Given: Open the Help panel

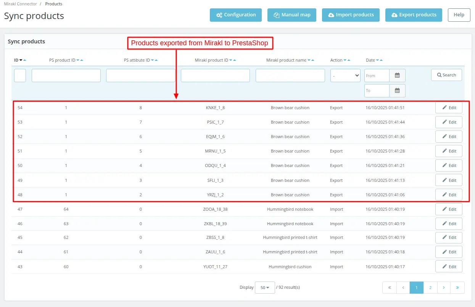Looking at the screenshot, I should tap(459, 15).
